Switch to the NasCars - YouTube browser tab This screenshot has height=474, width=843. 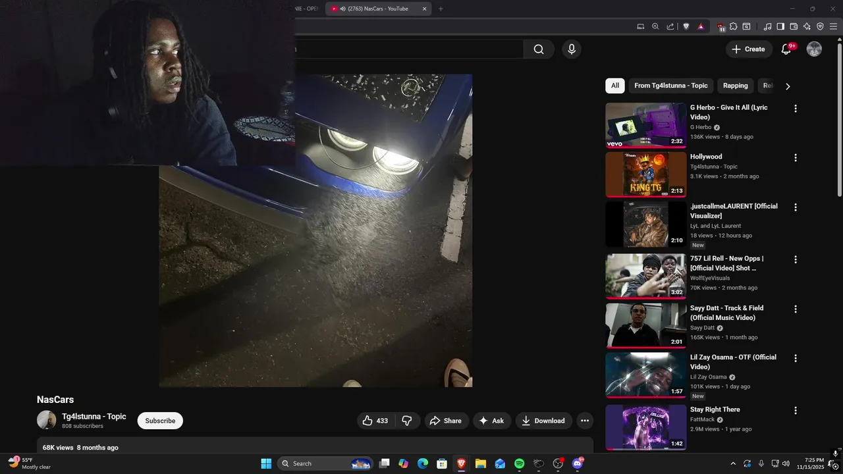pos(377,9)
